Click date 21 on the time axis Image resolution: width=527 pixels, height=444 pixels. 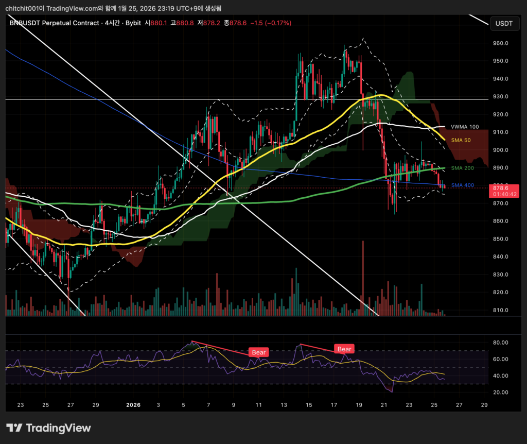coord(384,405)
